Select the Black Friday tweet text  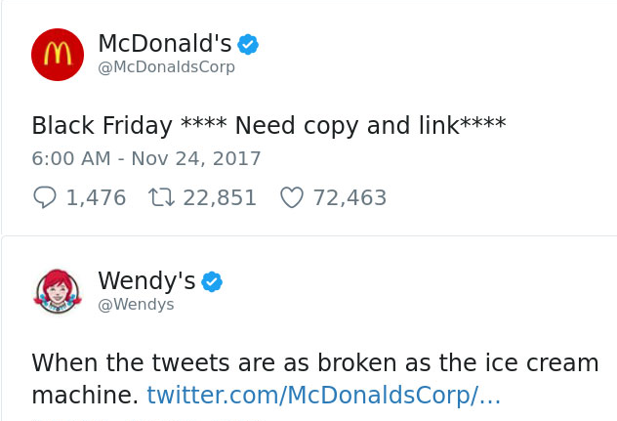click(268, 126)
